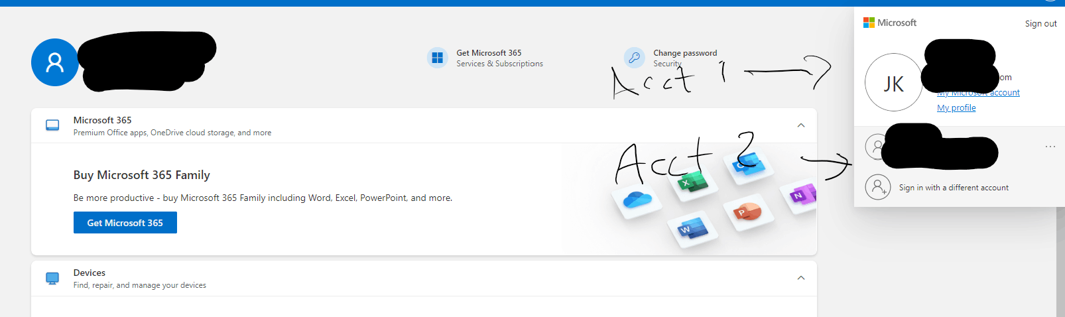
Task: Click the Microsoft 365 section heading
Action: point(103,120)
